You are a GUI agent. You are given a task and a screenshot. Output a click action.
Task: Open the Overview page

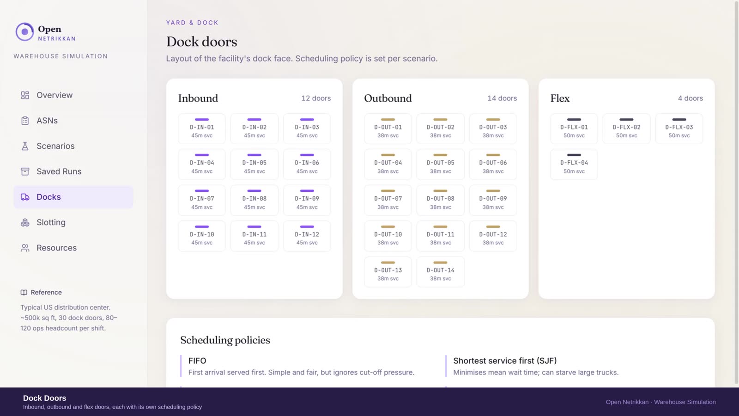73,95
